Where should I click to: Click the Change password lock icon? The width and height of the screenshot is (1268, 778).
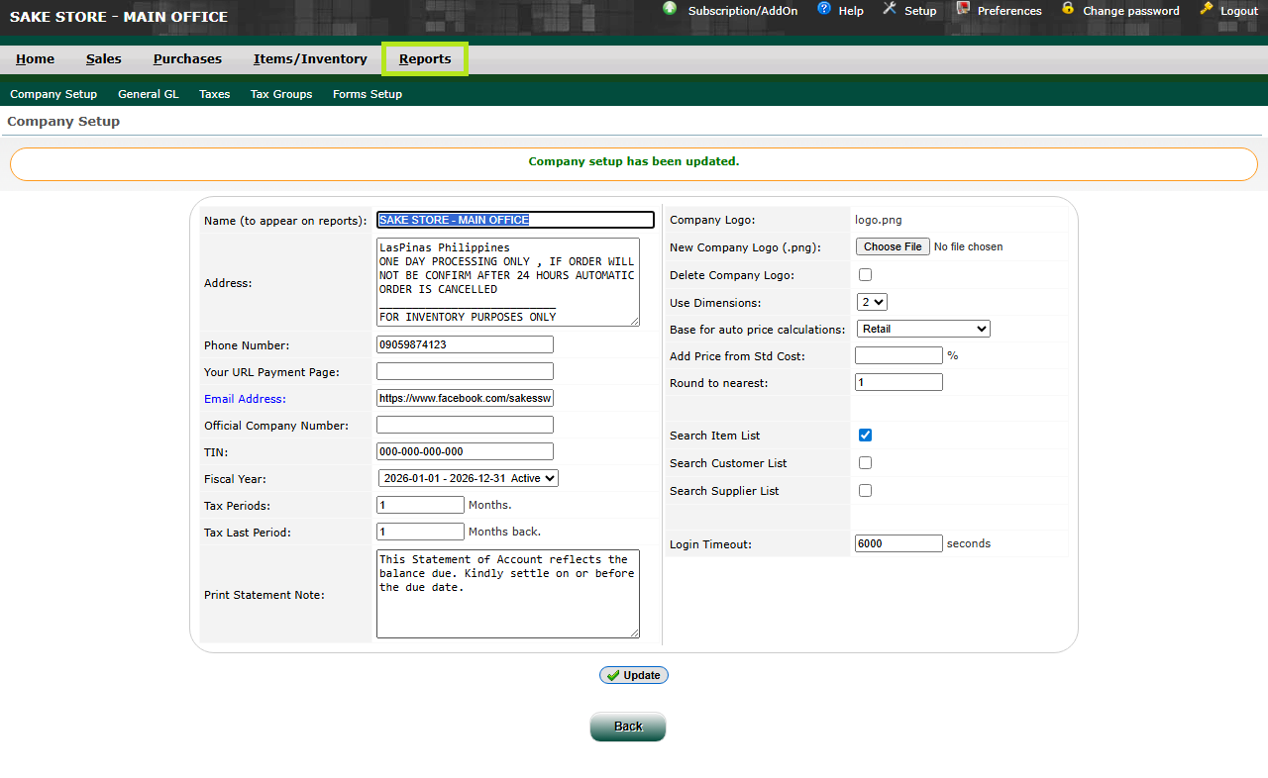point(1068,9)
